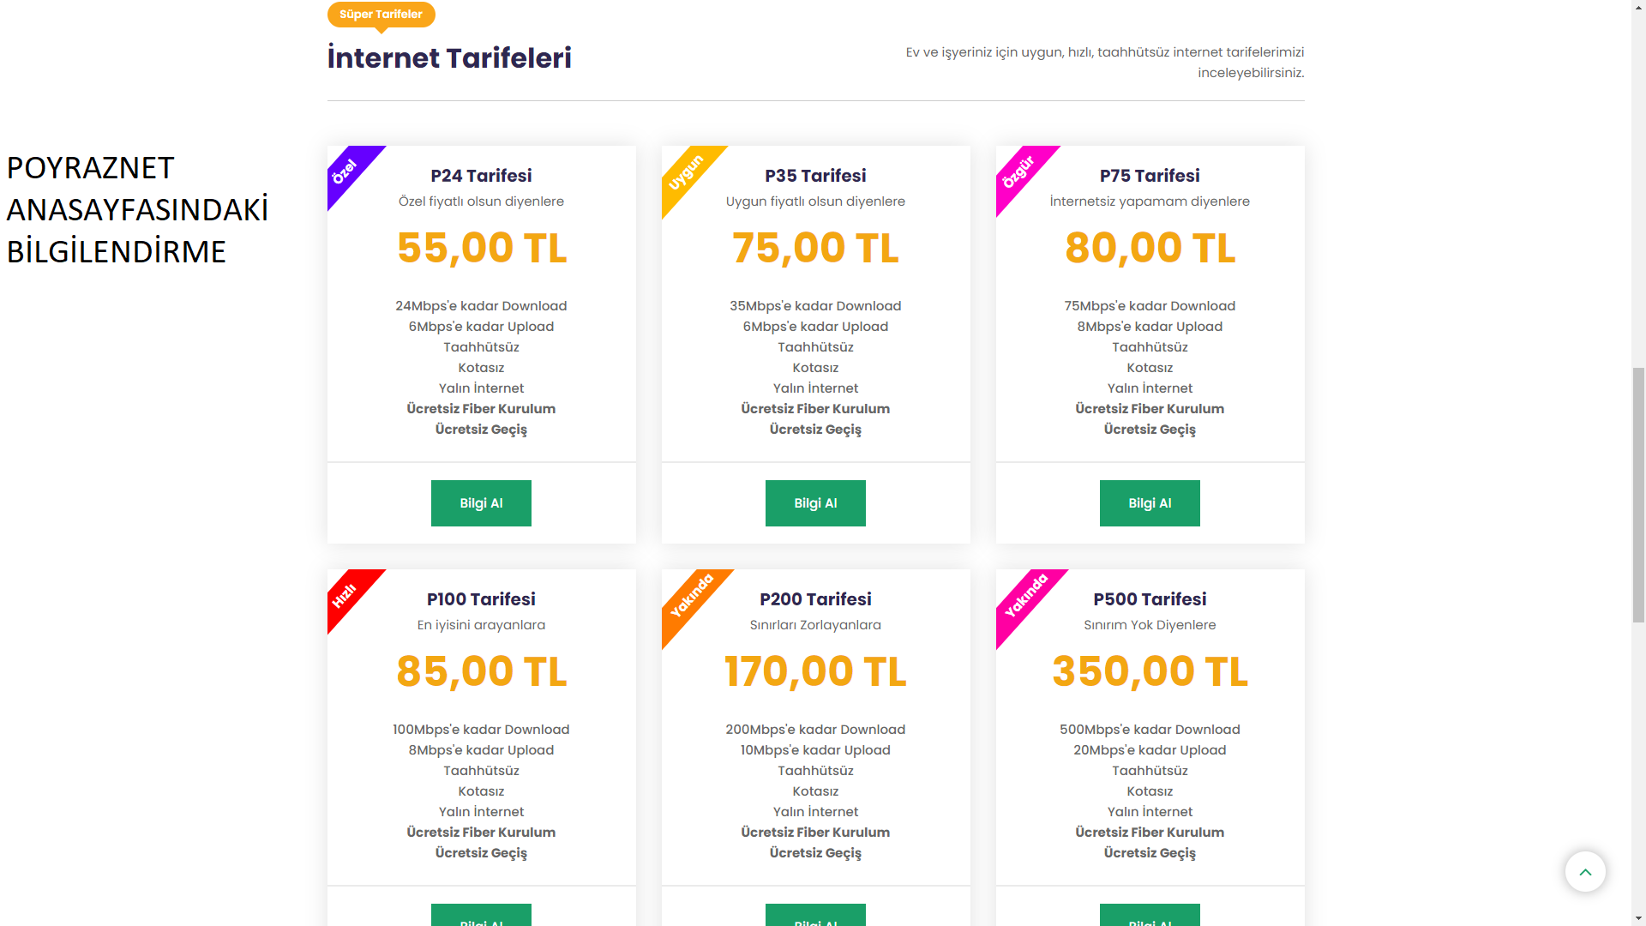The height and width of the screenshot is (926, 1646).
Task: Click the 170,00 TL price
Action: [815, 671]
